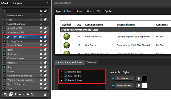This screenshot has height=99, width=171.
Task: Click the reset layers undo-arrow icon
Action: coord(32,94)
